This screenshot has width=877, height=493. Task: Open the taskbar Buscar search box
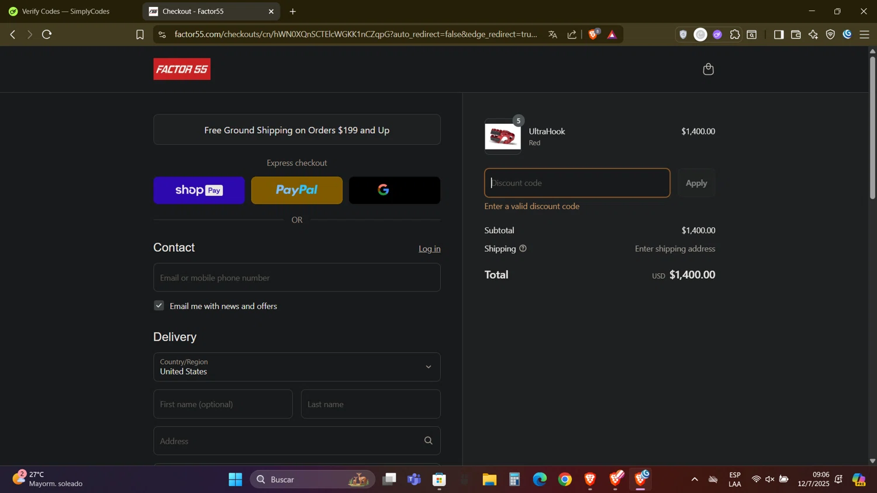point(312,480)
